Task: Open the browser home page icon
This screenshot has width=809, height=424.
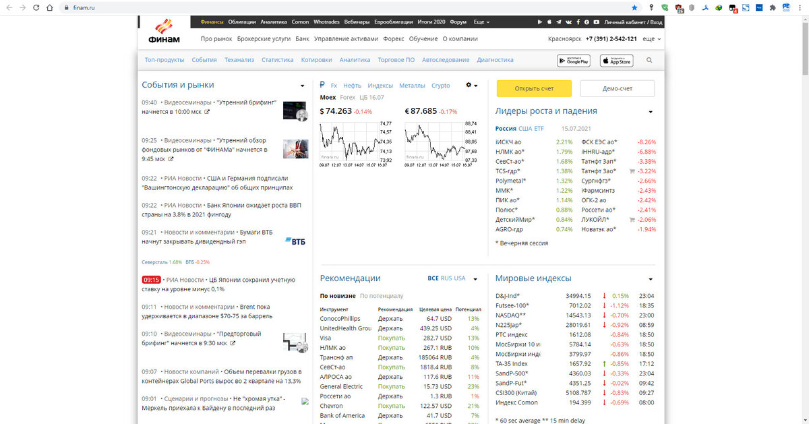Action: point(51,7)
